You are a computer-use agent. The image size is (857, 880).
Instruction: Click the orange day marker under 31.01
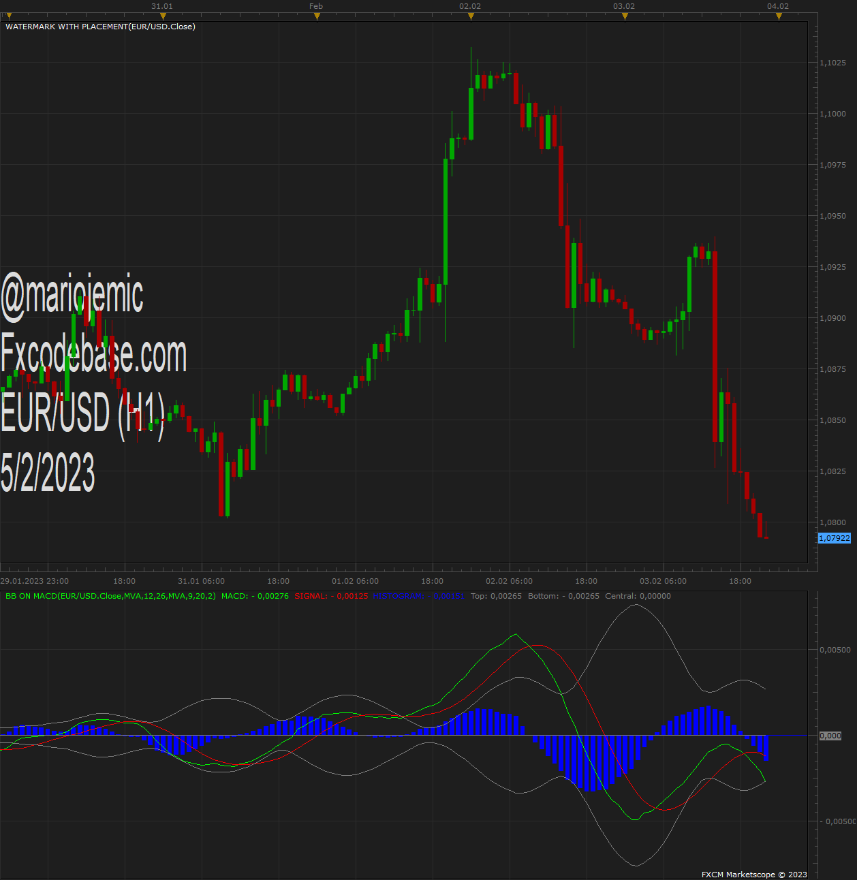[163, 16]
